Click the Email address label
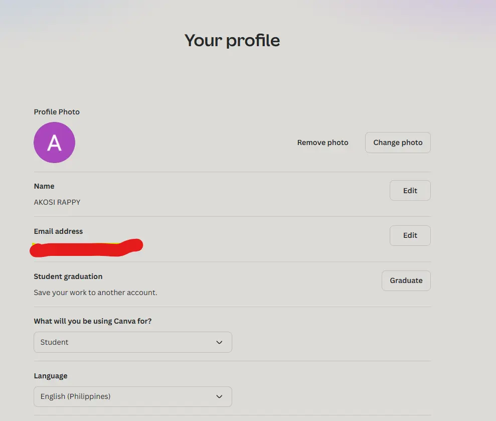The image size is (496, 421). 58,231
